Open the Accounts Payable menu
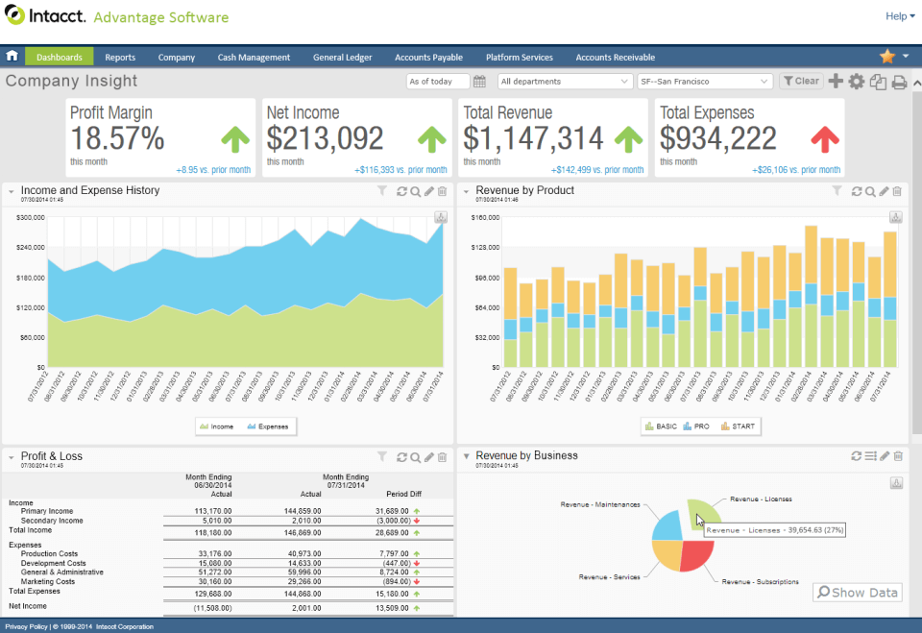This screenshot has height=633, width=922. [428, 57]
